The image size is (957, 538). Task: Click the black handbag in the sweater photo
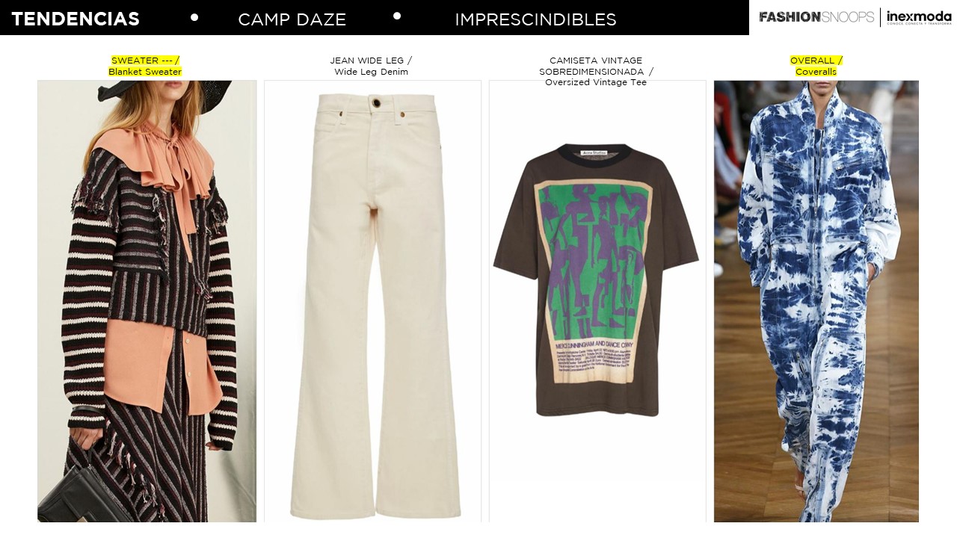(x=79, y=492)
